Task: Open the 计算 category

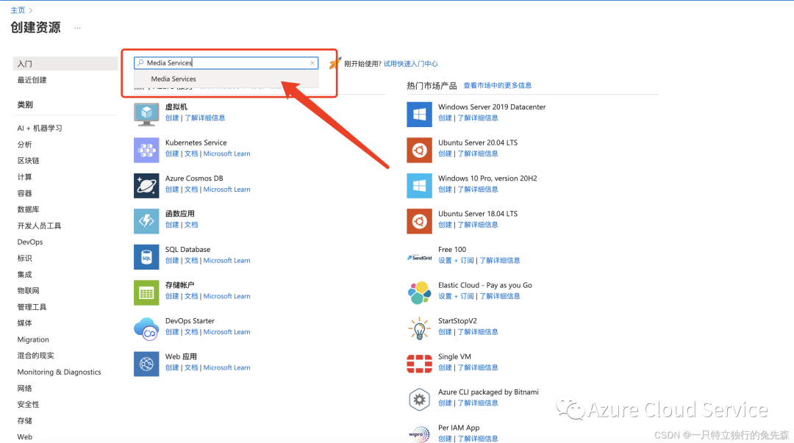Action: (x=24, y=177)
